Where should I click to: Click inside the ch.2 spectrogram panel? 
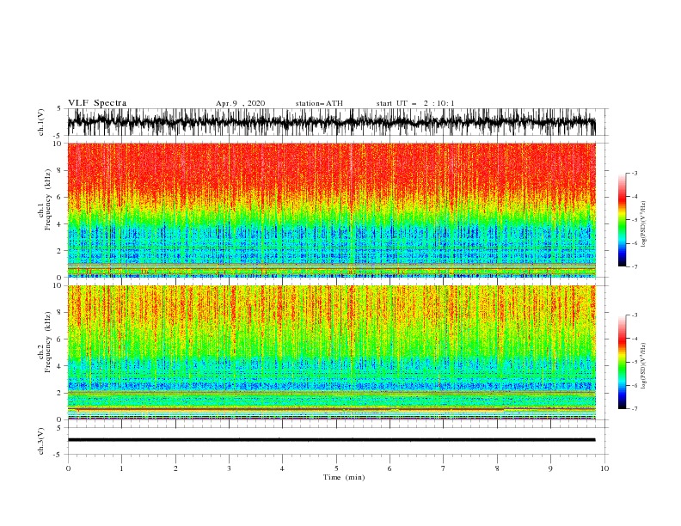pyautogui.click(x=331, y=352)
